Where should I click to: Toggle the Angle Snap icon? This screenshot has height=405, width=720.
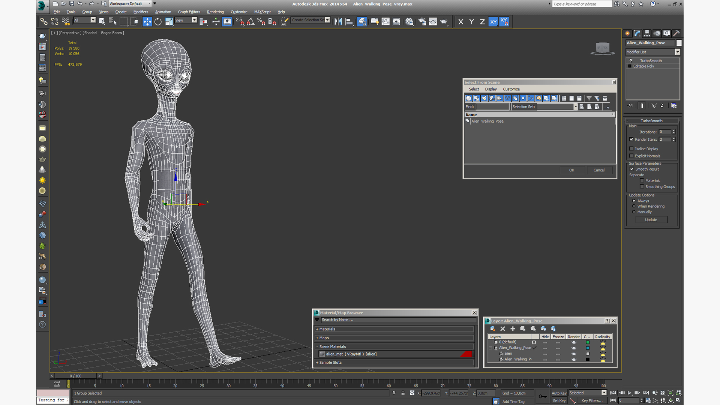[x=250, y=22]
